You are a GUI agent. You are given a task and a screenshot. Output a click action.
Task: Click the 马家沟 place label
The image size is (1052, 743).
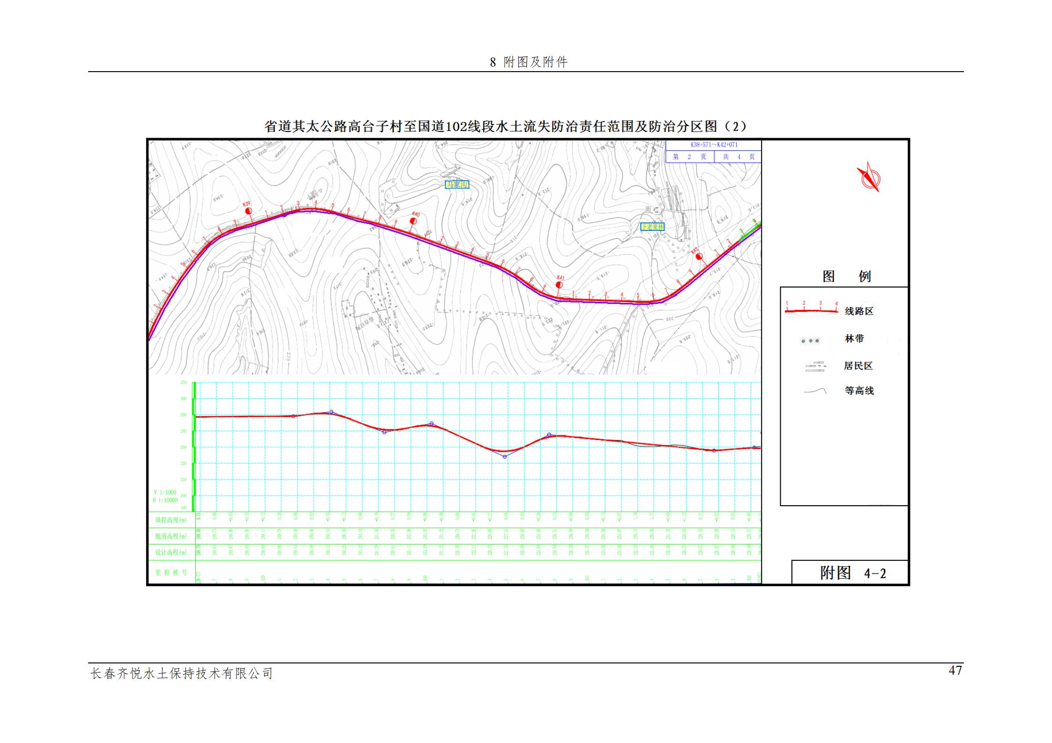(x=456, y=184)
